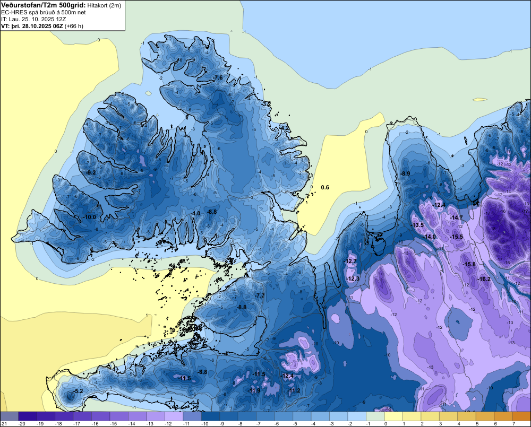Click the legend swatch between -11 and -10
Screen dimensions: 531x427
pos(192,416)
